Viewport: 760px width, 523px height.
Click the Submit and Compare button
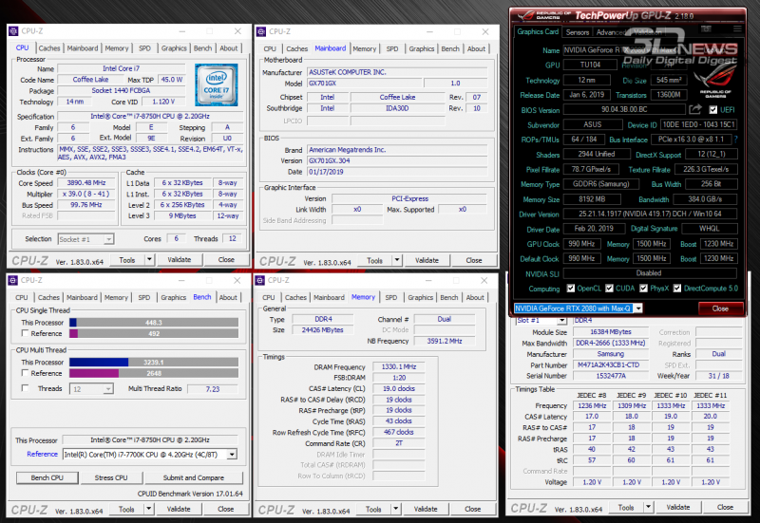194,477
